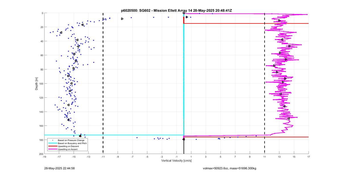Select the 'Vertical Velocity [cm/s]' x-axis label

tap(176, 161)
